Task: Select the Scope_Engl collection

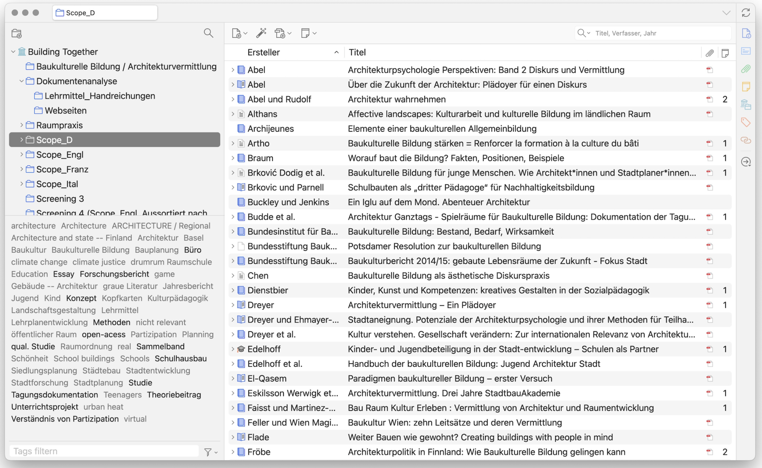Action: (x=60, y=154)
